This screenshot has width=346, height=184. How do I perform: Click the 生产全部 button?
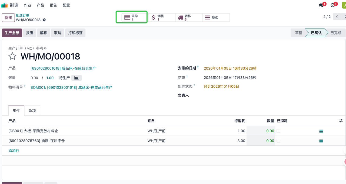[12, 33]
